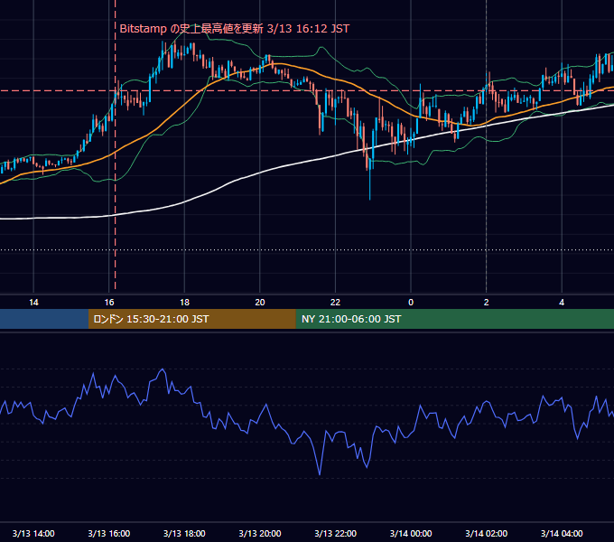This screenshot has width=614, height=542.
Task: Click the '3/14 02:00' date label
Action: 487,533
